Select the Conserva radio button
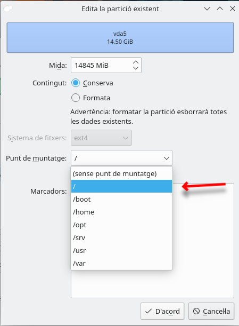 76,83
